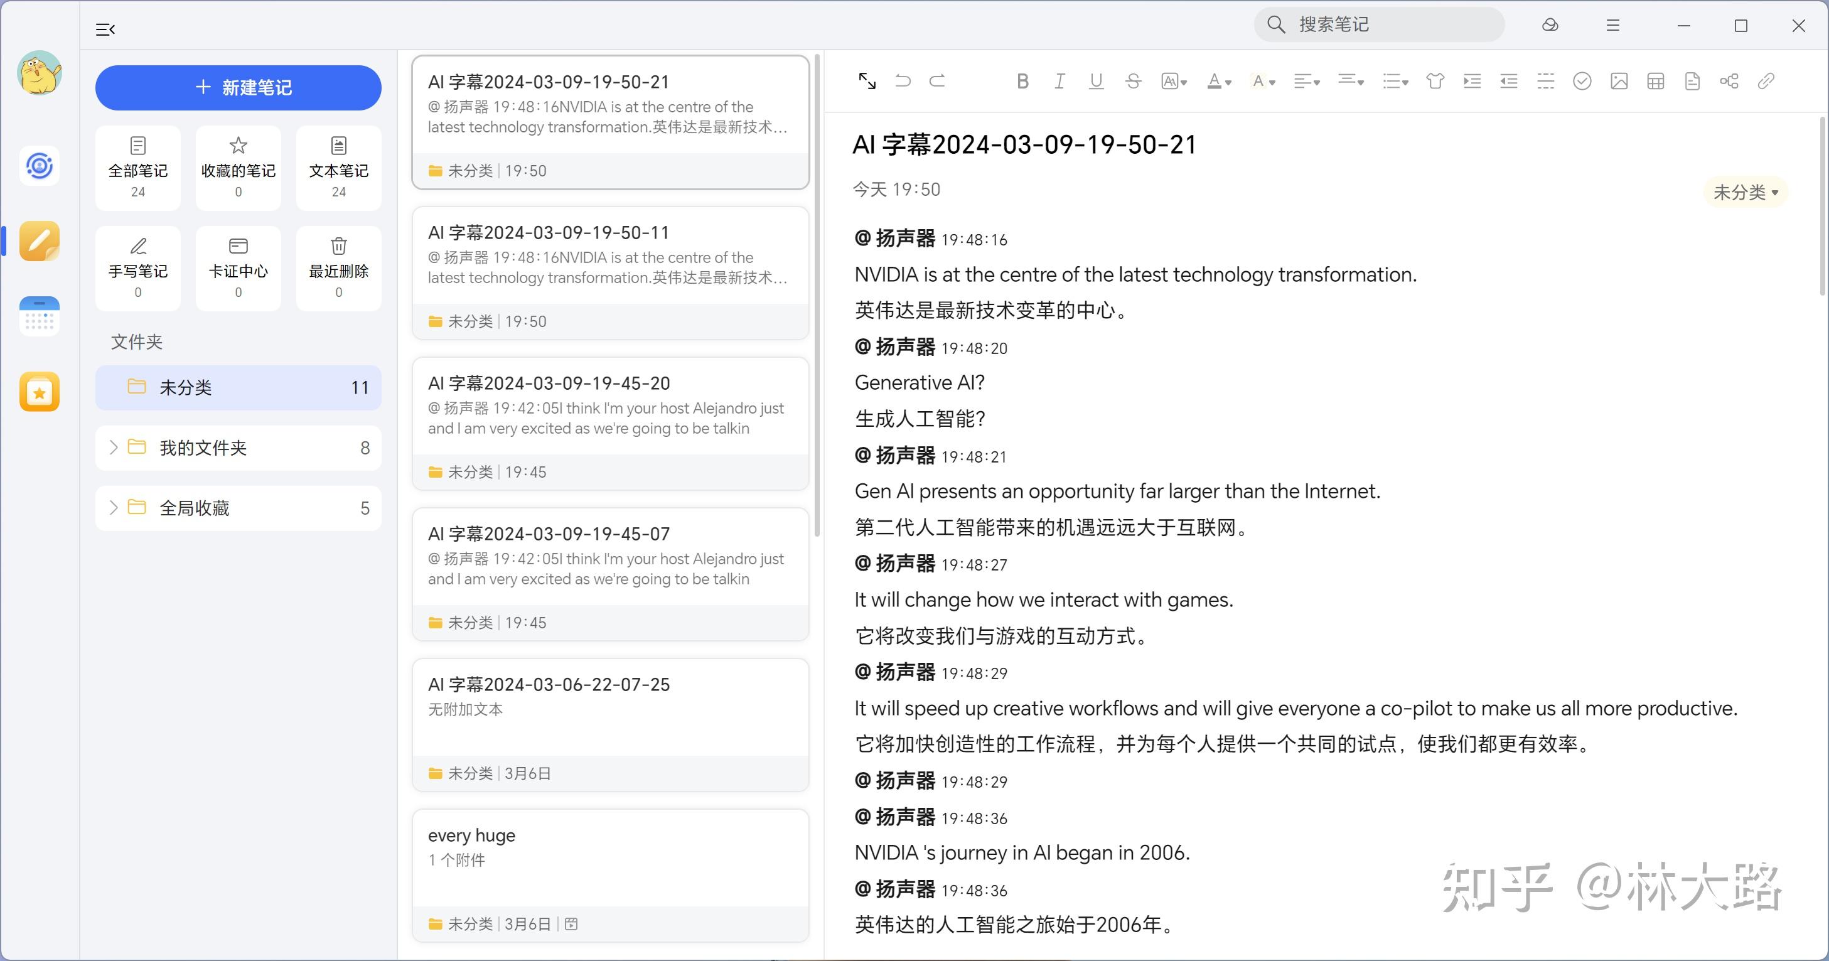This screenshot has width=1829, height=961.
Task: Create a new note with 新建笔记
Action: pyautogui.click(x=238, y=87)
